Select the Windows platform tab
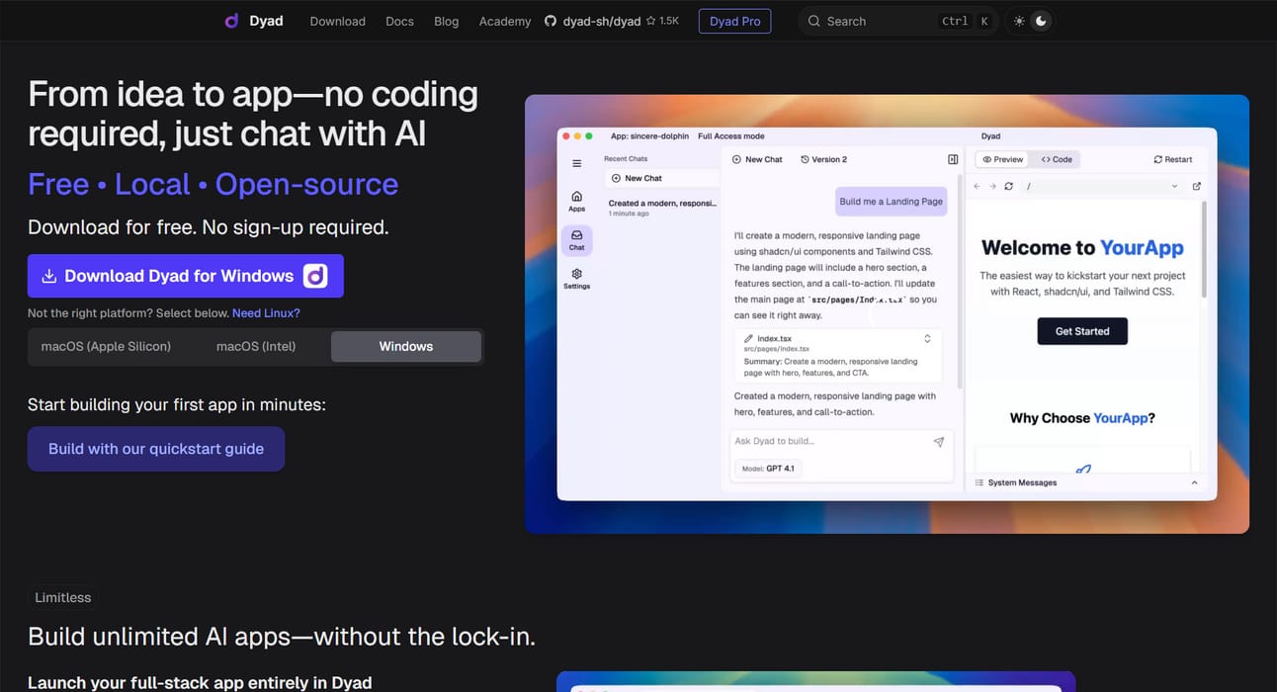Screen dimensions: 1277x692 coord(406,346)
